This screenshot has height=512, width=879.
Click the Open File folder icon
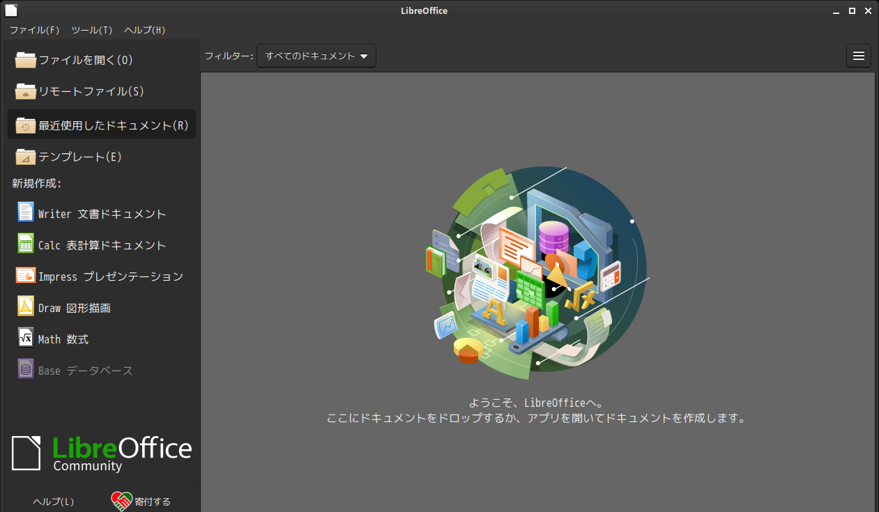click(26, 60)
